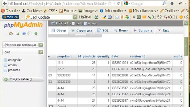This screenshot has width=190, height=107.
Task: Open the blue question mark documentation icon
Action: pos(24,34)
